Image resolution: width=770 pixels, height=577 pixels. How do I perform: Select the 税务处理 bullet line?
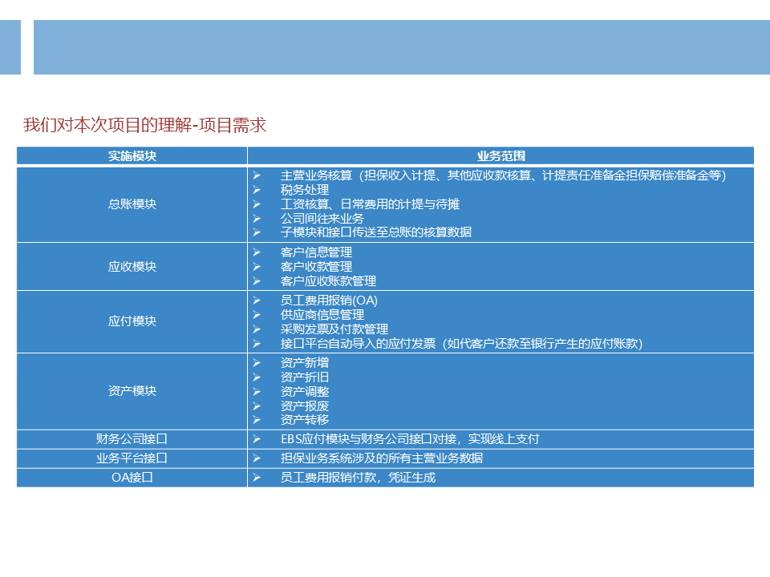305,190
